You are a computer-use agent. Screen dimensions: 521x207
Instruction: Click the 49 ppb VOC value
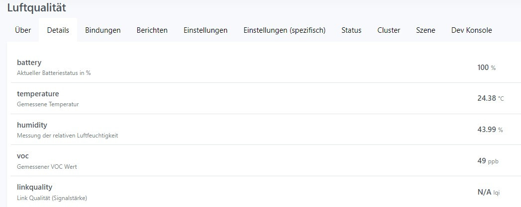coord(487,161)
